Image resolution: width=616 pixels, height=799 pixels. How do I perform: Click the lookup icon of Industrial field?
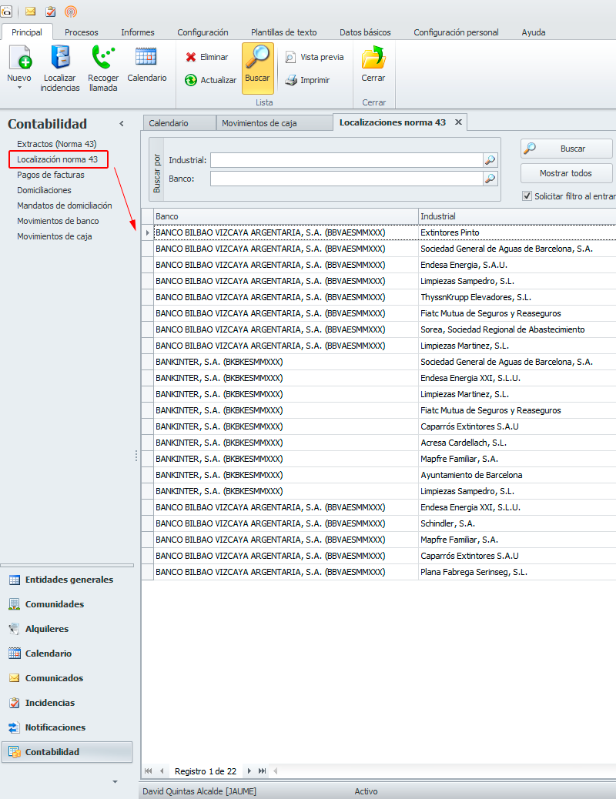coord(490,160)
